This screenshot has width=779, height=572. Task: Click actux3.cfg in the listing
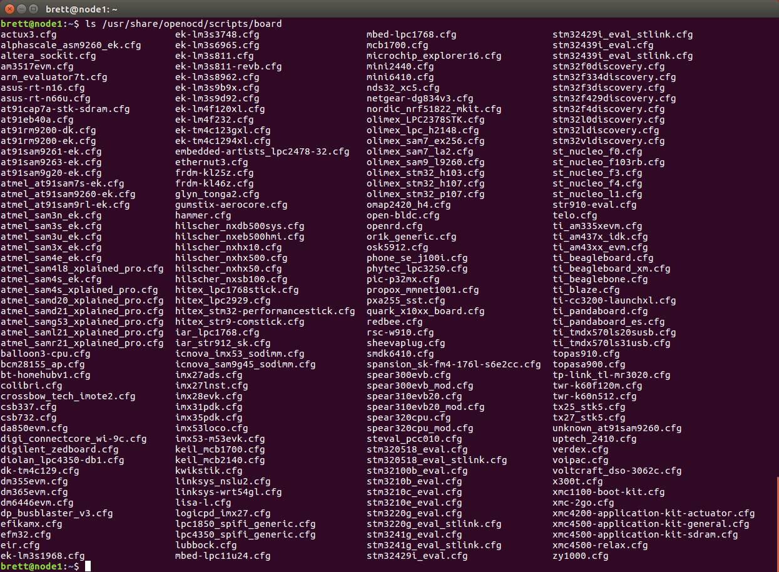point(29,34)
